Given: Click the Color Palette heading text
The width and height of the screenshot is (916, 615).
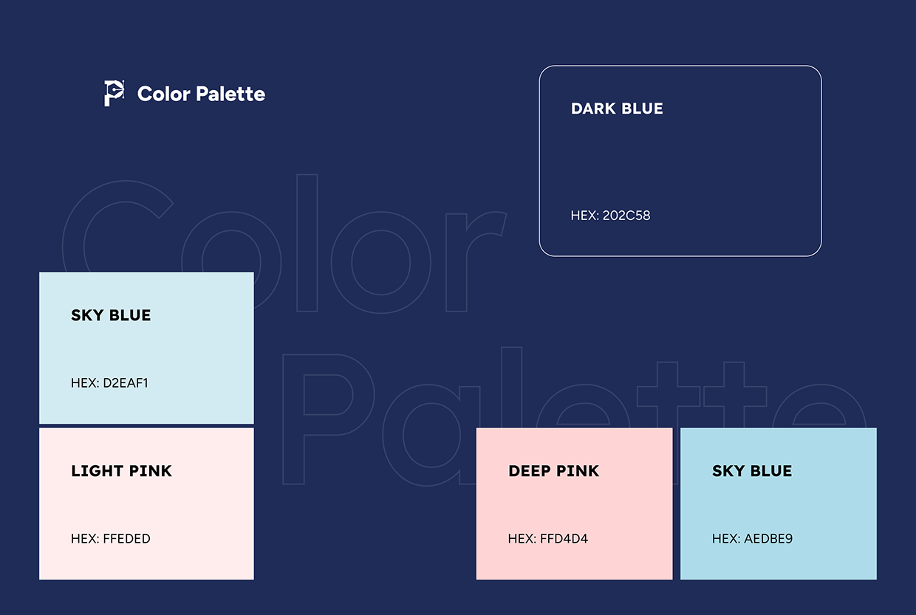Looking at the screenshot, I should 201,94.
